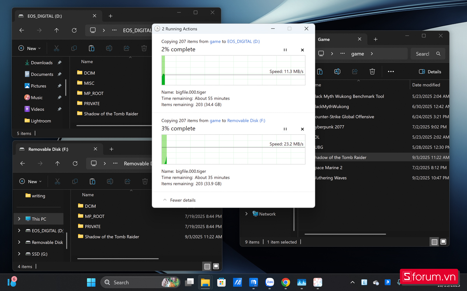
Task: Switch to large thumbnails view in Game window
Action: click(x=443, y=242)
